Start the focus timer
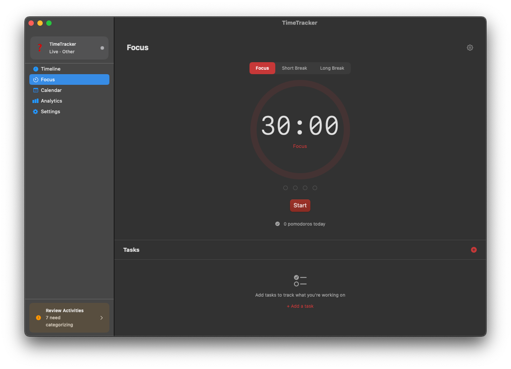This screenshot has width=511, height=369. pos(300,205)
